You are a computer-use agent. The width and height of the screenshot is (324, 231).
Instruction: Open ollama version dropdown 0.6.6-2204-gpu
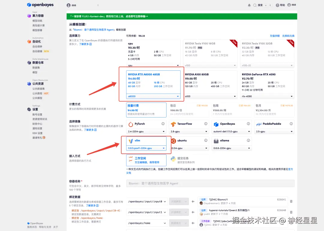coord(232,148)
